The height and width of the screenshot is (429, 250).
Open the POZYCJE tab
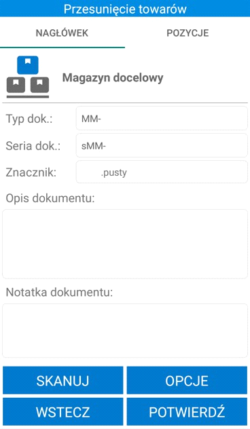(x=187, y=33)
